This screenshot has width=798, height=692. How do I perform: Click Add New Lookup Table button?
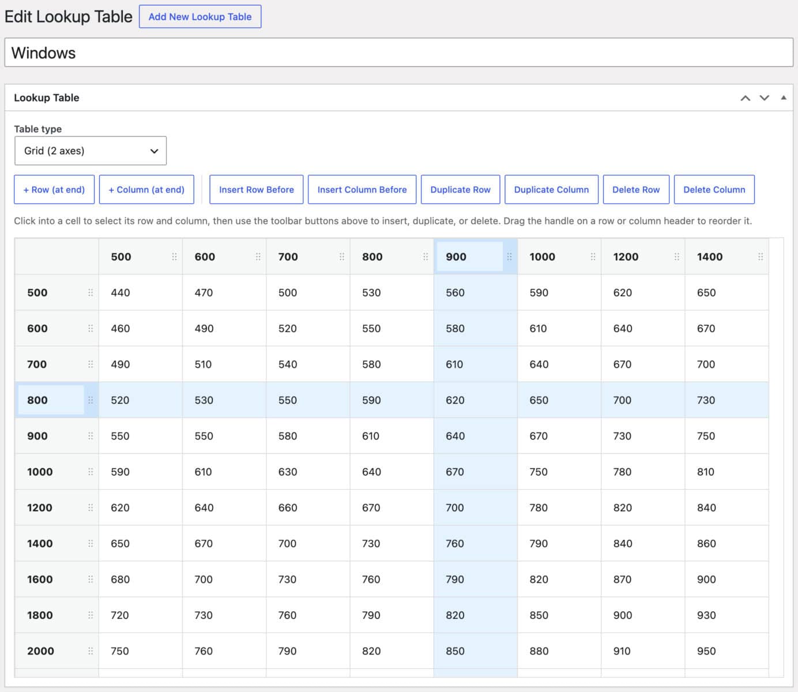tap(200, 17)
